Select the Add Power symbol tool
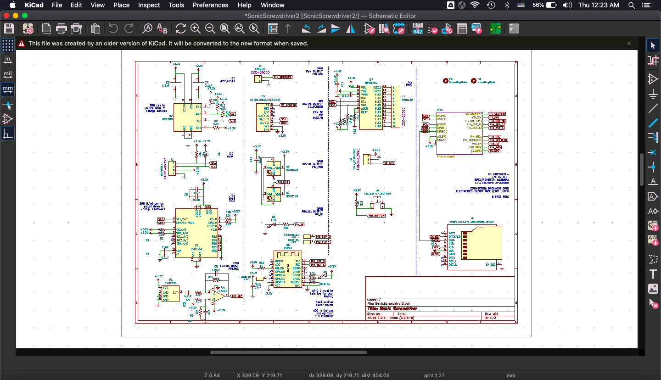This screenshot has width=661, height=380. [653, 94]
